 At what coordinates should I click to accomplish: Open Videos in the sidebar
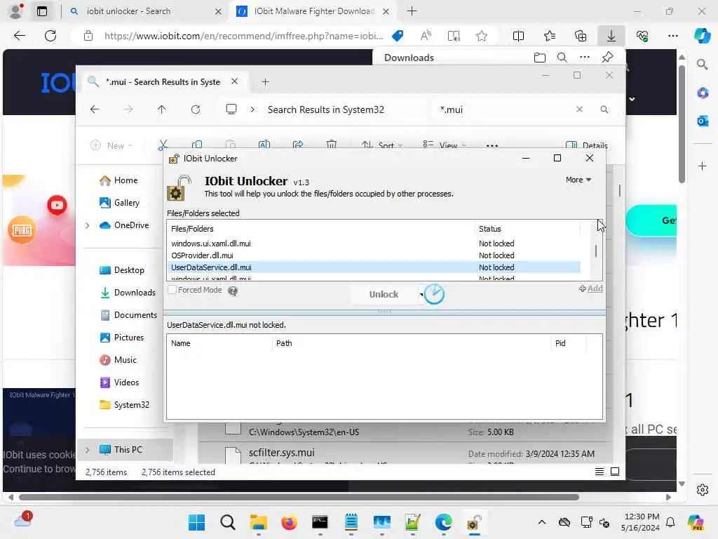[x=119, y=382]
